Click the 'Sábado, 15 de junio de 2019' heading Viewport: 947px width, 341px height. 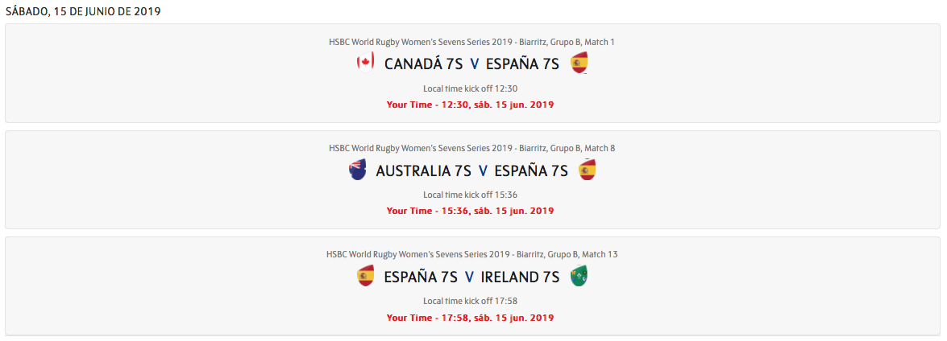(x=83, y=12)
